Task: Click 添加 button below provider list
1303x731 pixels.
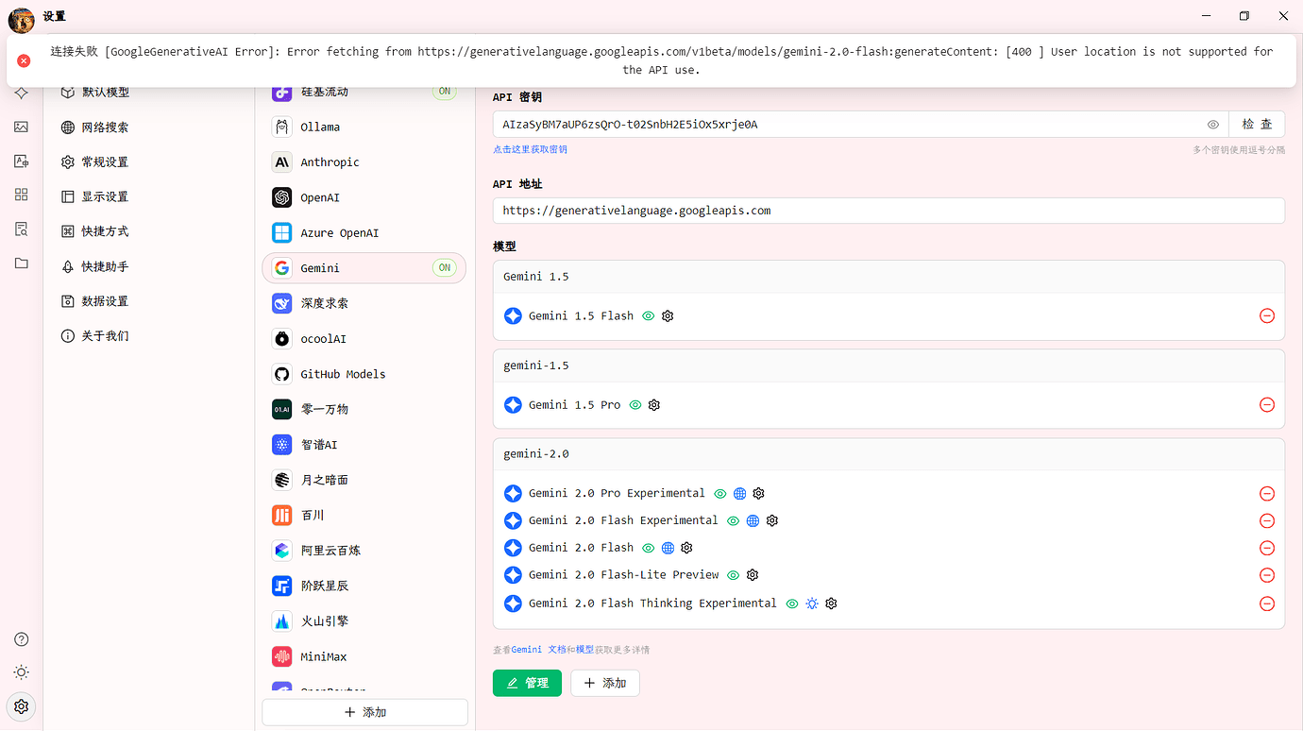Action: 364,712
